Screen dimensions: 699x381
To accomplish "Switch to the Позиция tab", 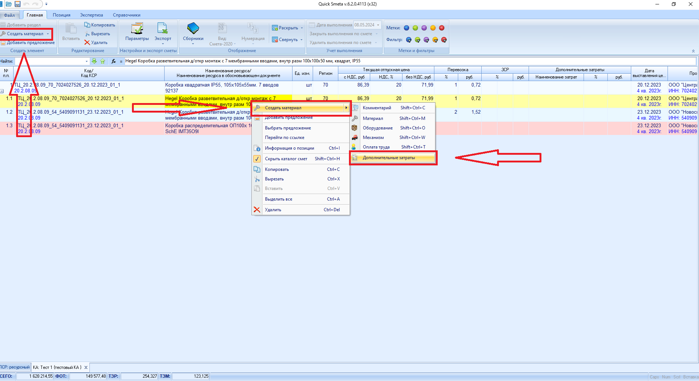I will 62,15.
